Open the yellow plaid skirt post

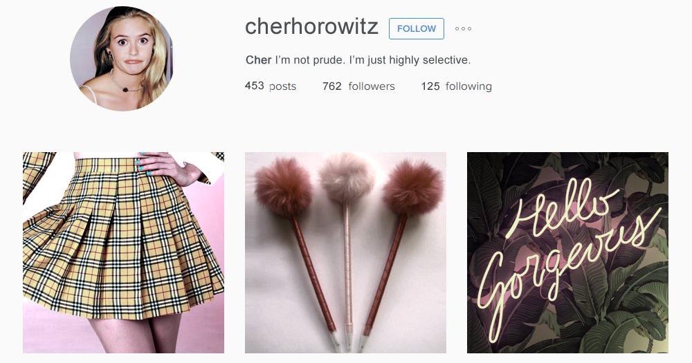pyautogui.click(x=124, y=252)
